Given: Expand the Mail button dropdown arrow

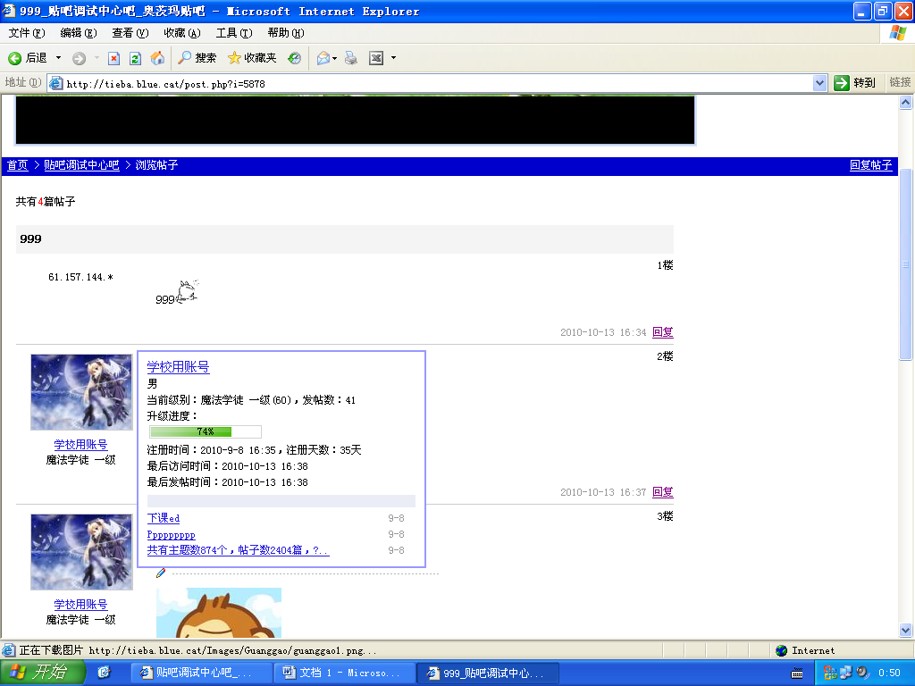Looking at the screenshot, I should pos(334,58).
